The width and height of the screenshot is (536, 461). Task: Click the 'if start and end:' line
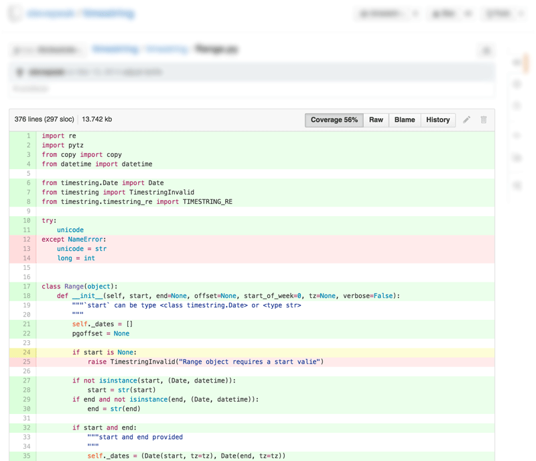tap(105, 427)
